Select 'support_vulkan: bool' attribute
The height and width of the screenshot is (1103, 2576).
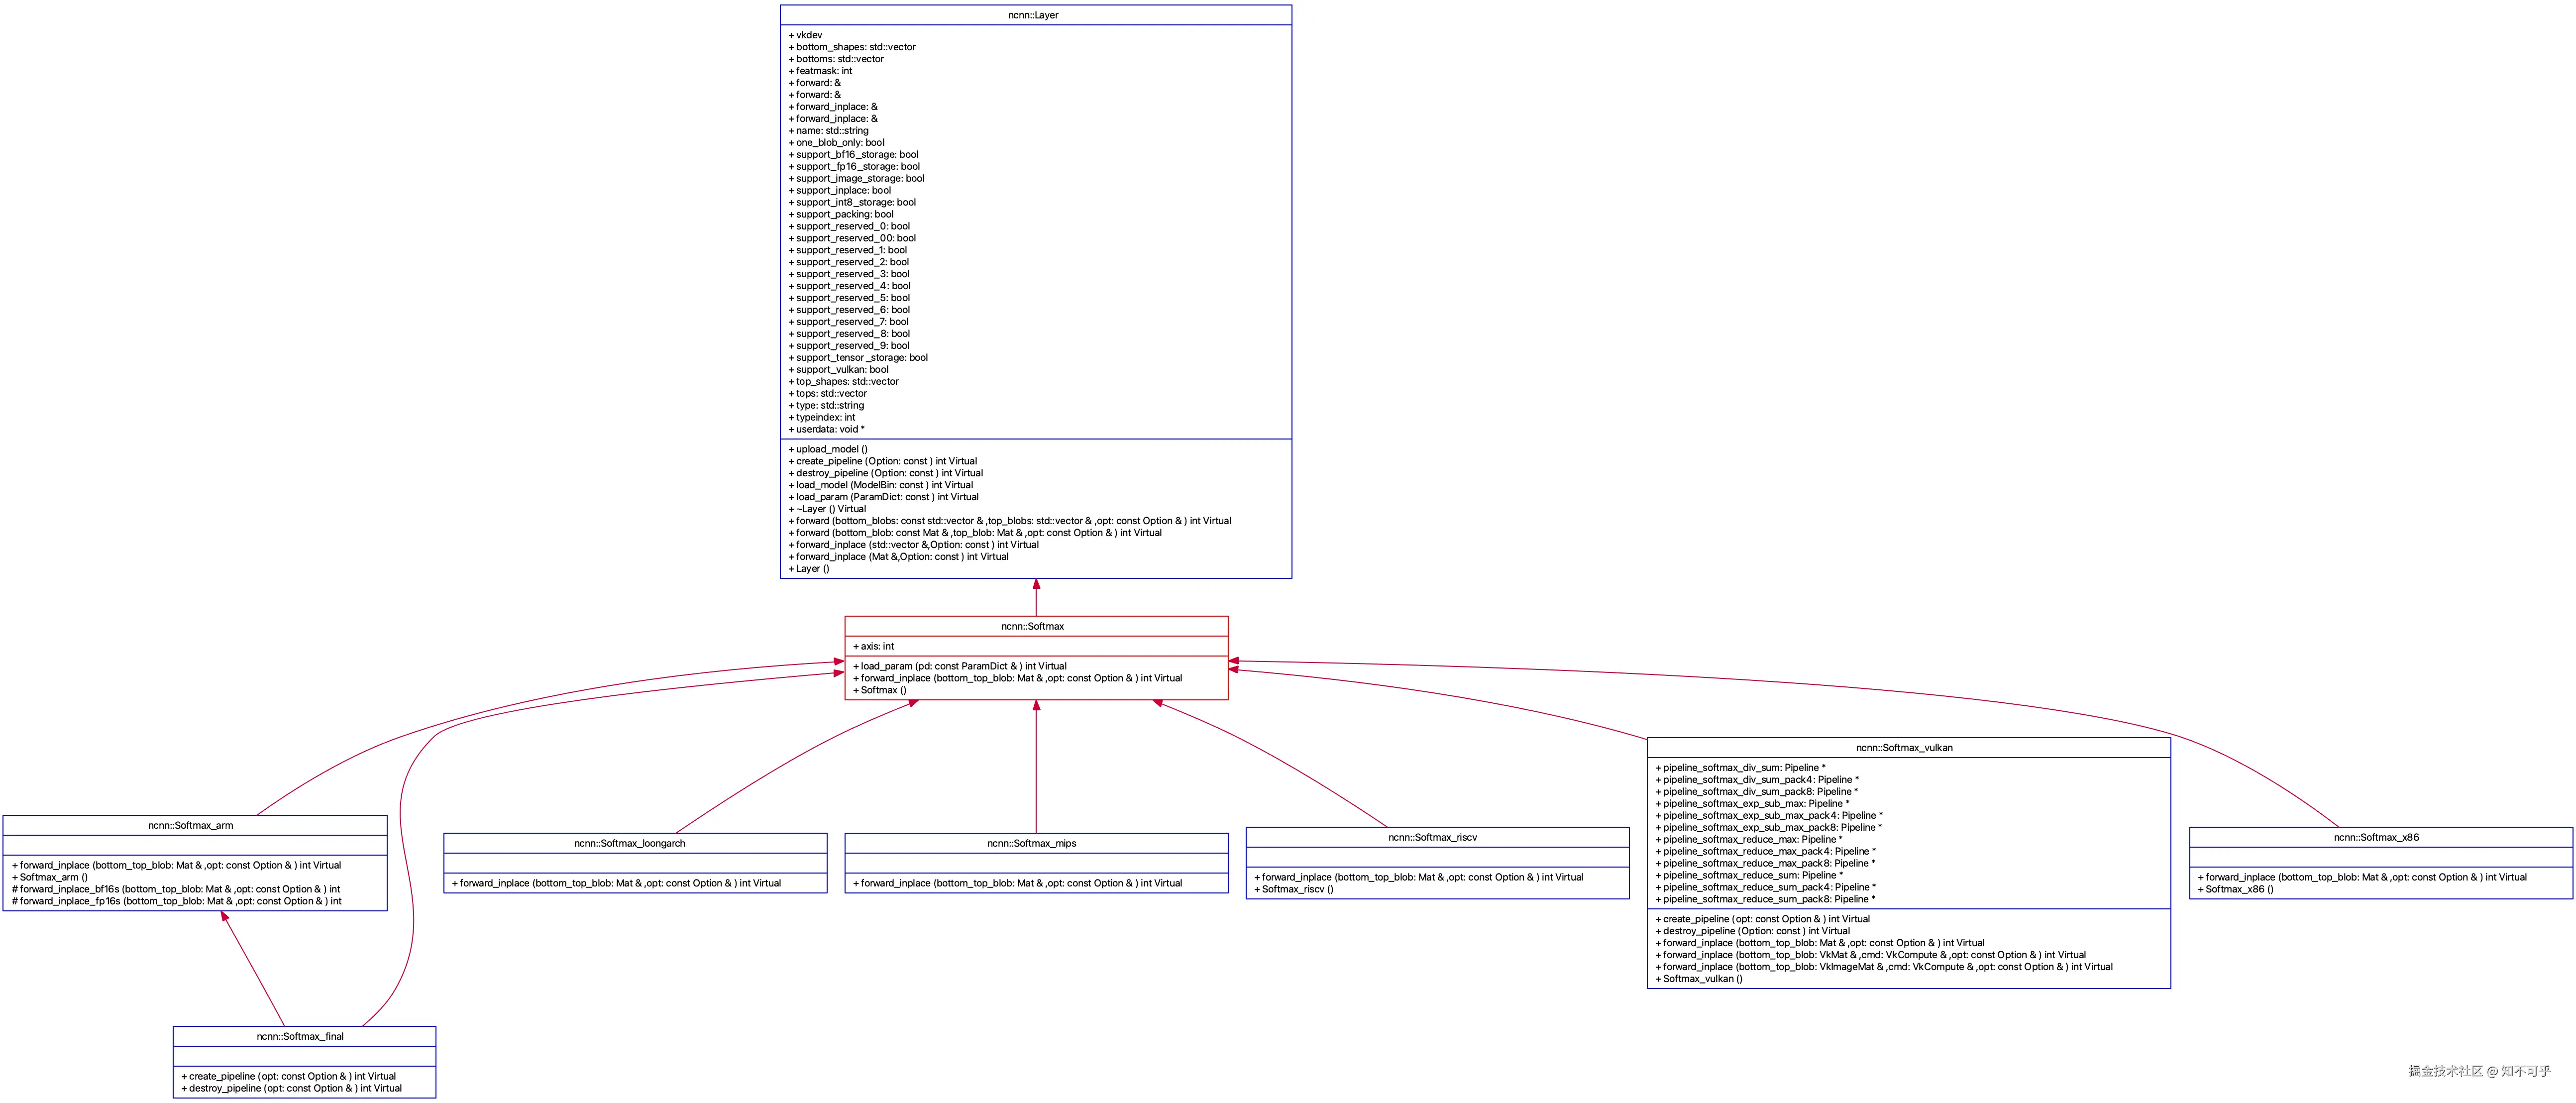[839, 370]
